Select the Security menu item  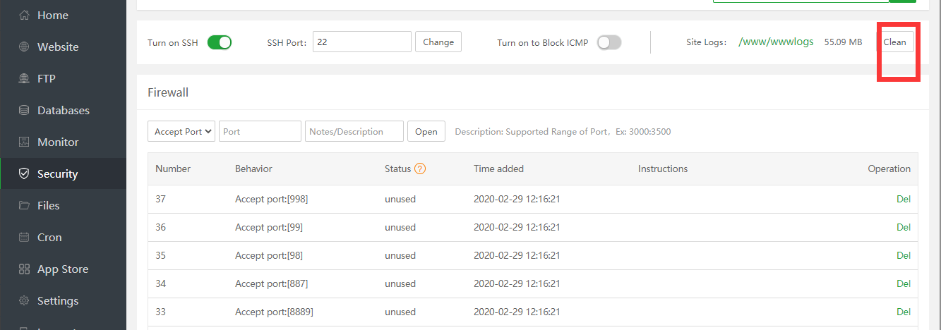click(x=57, y=173)
